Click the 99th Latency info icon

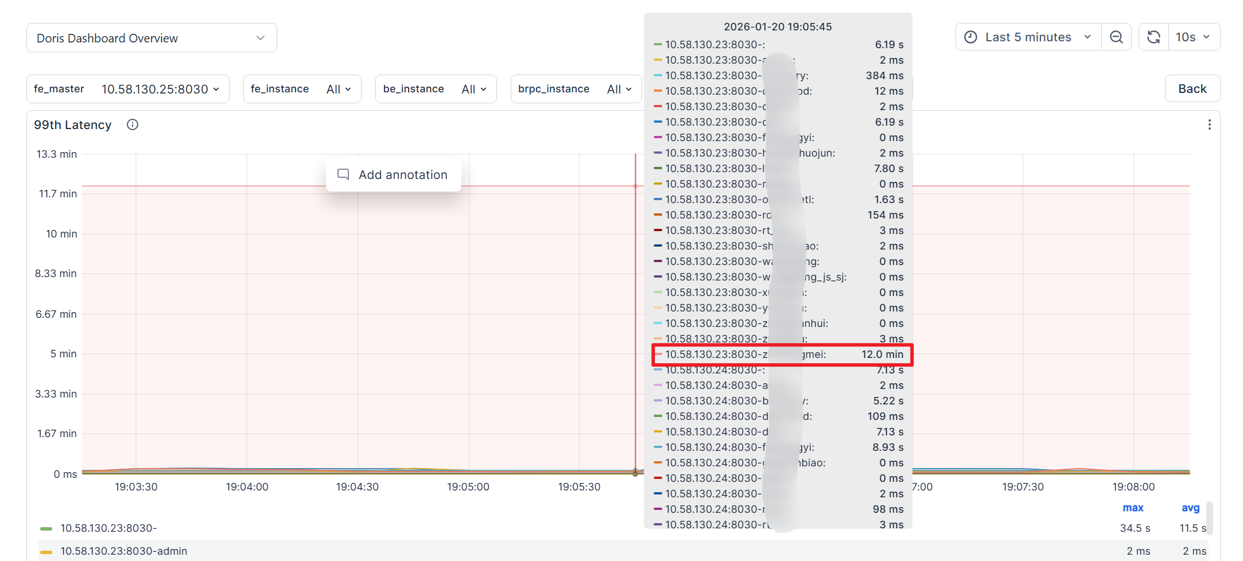pyautogui.click(x=133, y=124)
